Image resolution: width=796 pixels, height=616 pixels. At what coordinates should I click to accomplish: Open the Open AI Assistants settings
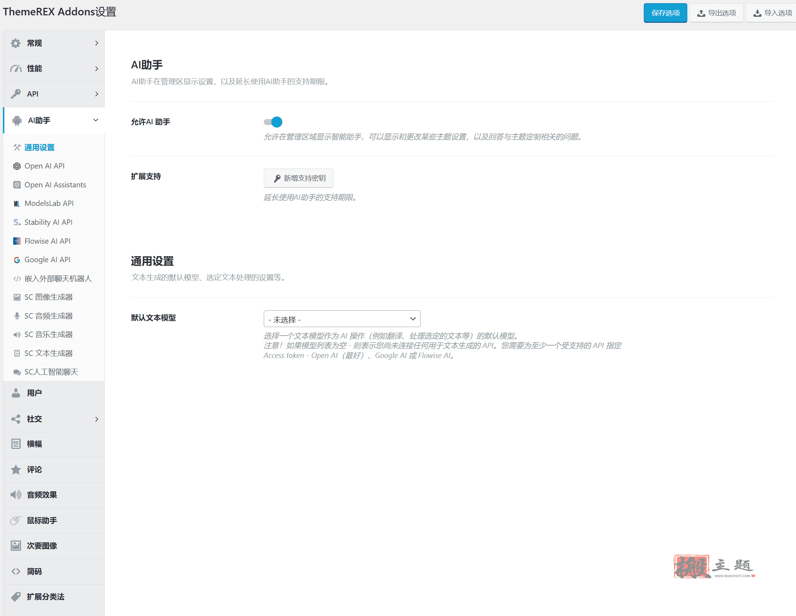coord(55,185)
